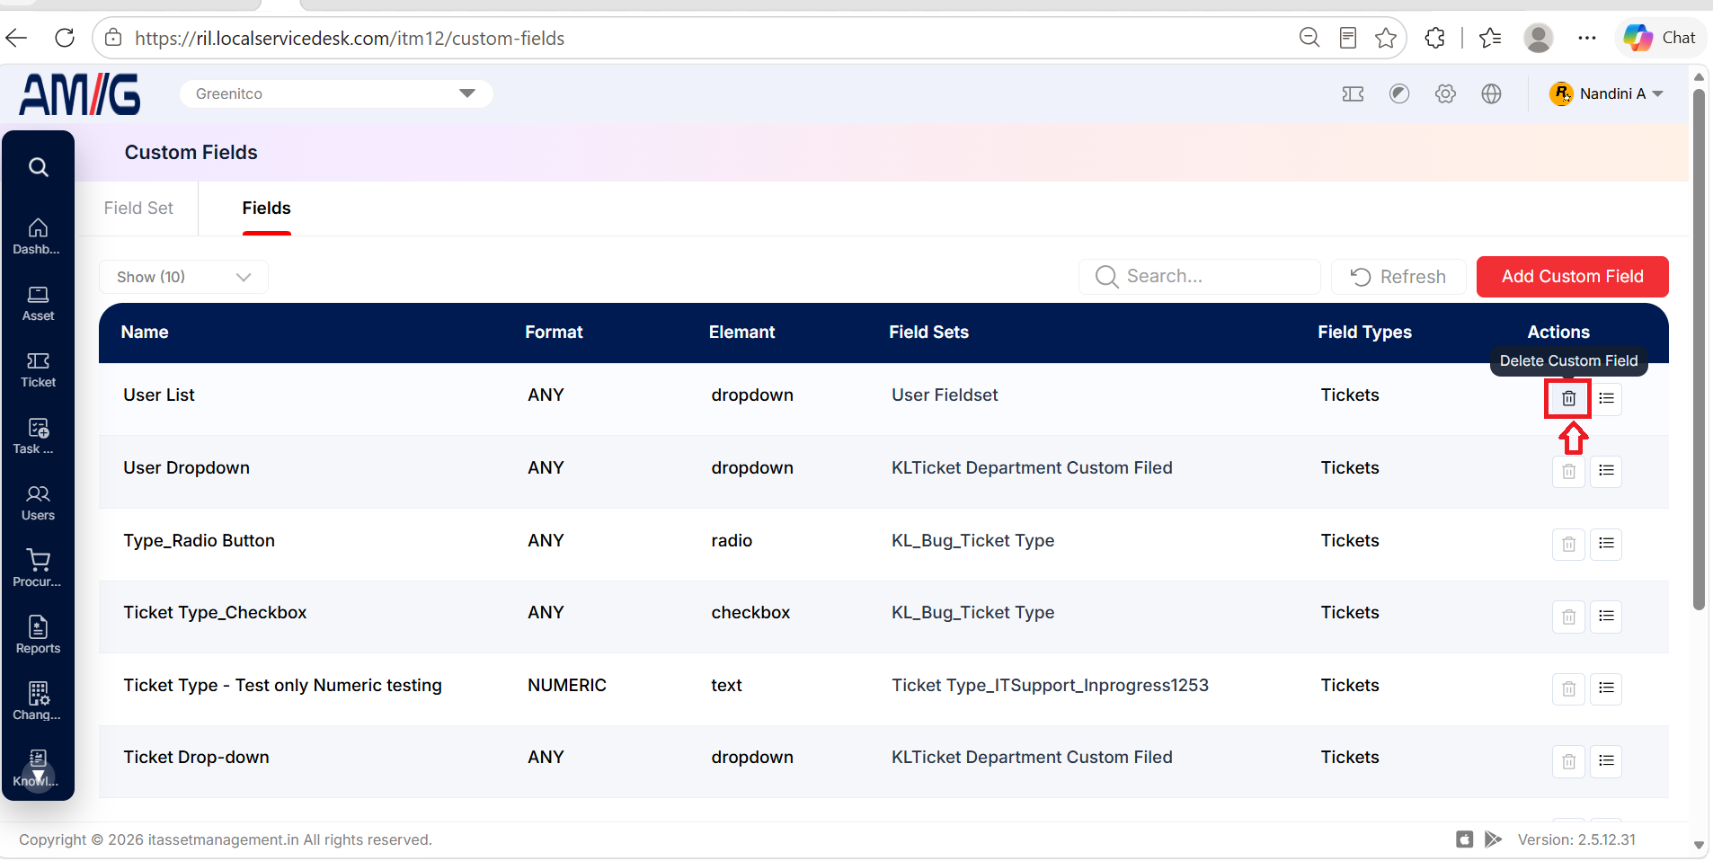The width and height of the screenshot is (1713, 861).
Task: Add page to favorites star icon
Action: point(1386,38)
